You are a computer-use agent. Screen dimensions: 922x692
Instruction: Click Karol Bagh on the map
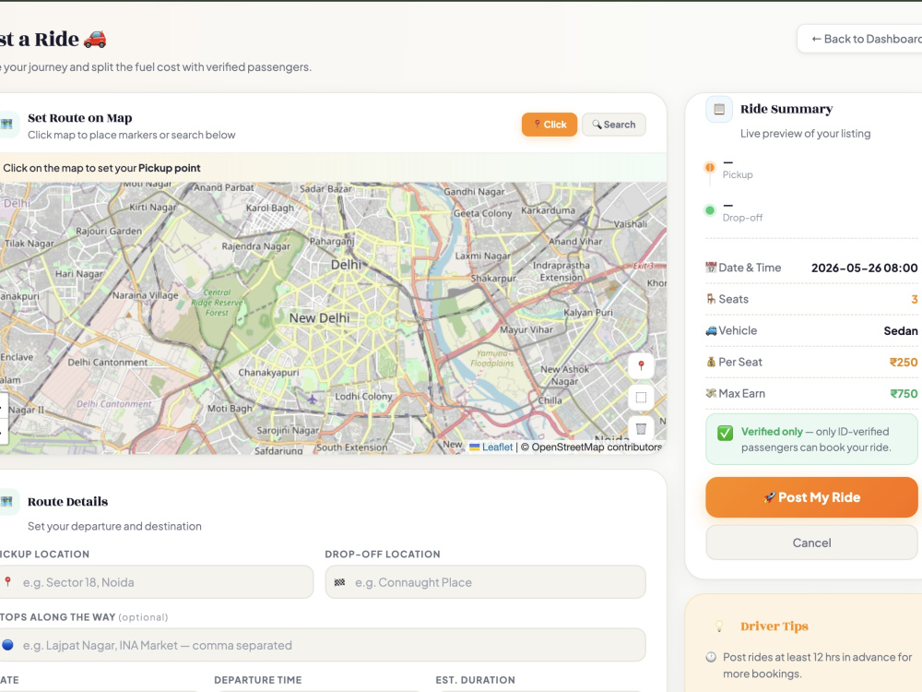[x=270, y=208]
